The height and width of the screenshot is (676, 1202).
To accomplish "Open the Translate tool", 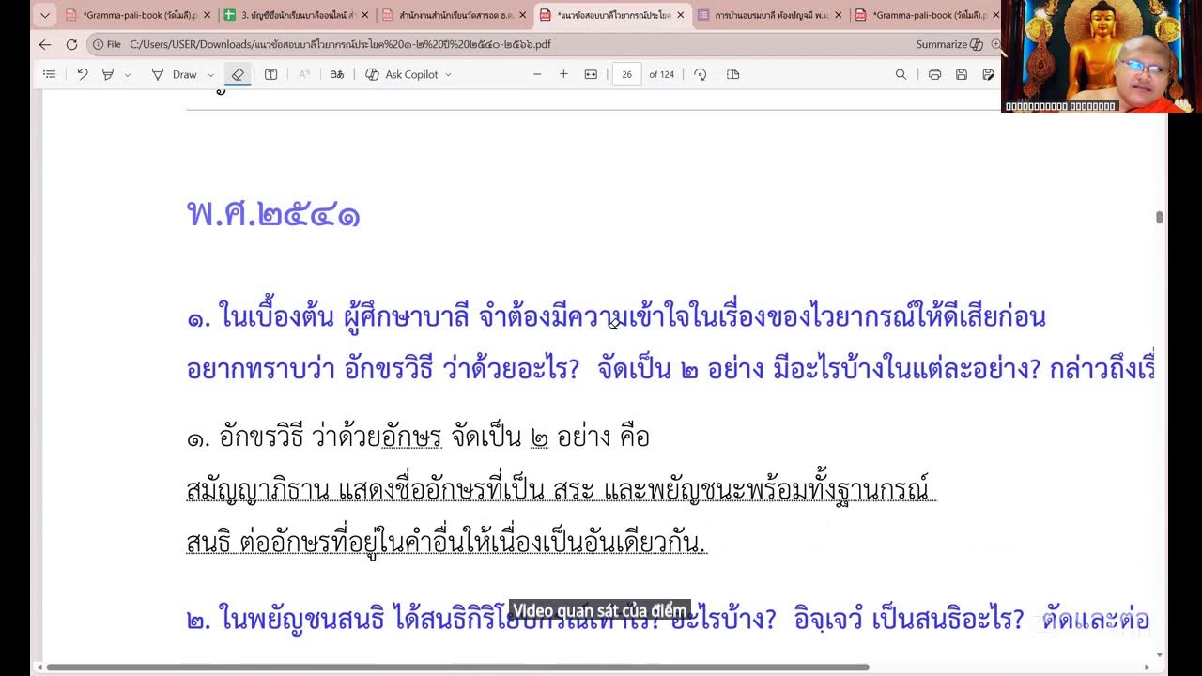I will pyautogui.click(x=337, y=74).
